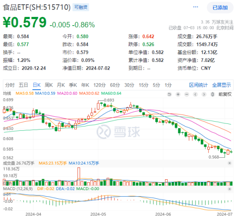Switch to the 120分 chart tab
The width and height of the screenshot is (235, 220).
[x=100, y=85]
